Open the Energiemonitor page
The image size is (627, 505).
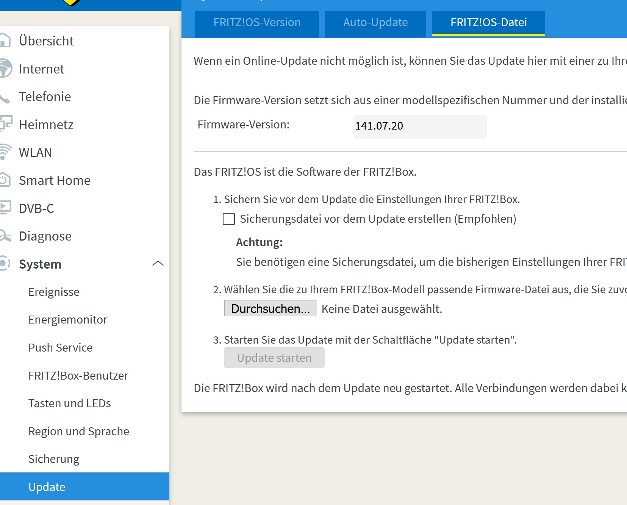tap(68, 320)
